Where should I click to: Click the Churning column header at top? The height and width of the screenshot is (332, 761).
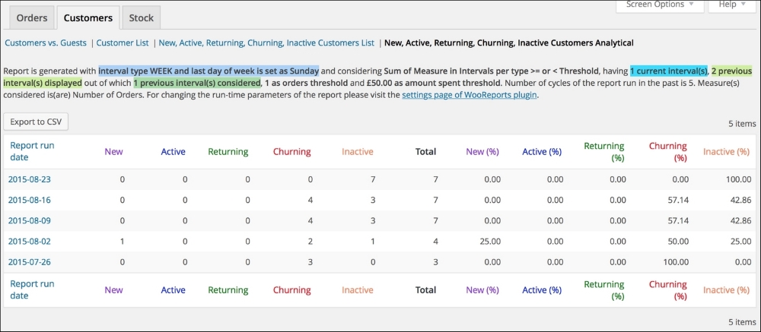tap(291, 152)
